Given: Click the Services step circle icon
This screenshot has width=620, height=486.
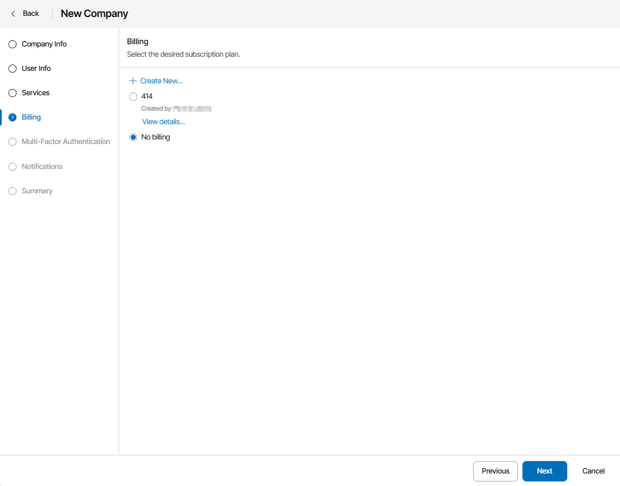Looking at the screenshot, I should pos(12,93).
